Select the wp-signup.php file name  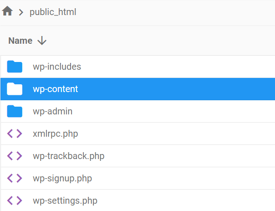coord(62,178)
